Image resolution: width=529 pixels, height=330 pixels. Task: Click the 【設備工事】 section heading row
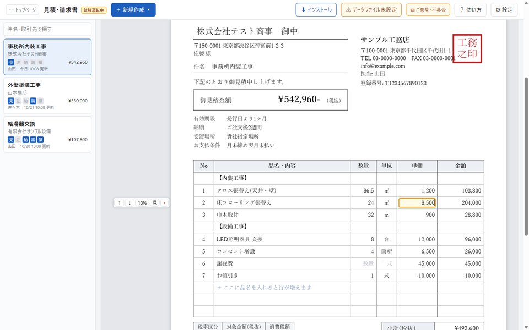coord(339,227)
